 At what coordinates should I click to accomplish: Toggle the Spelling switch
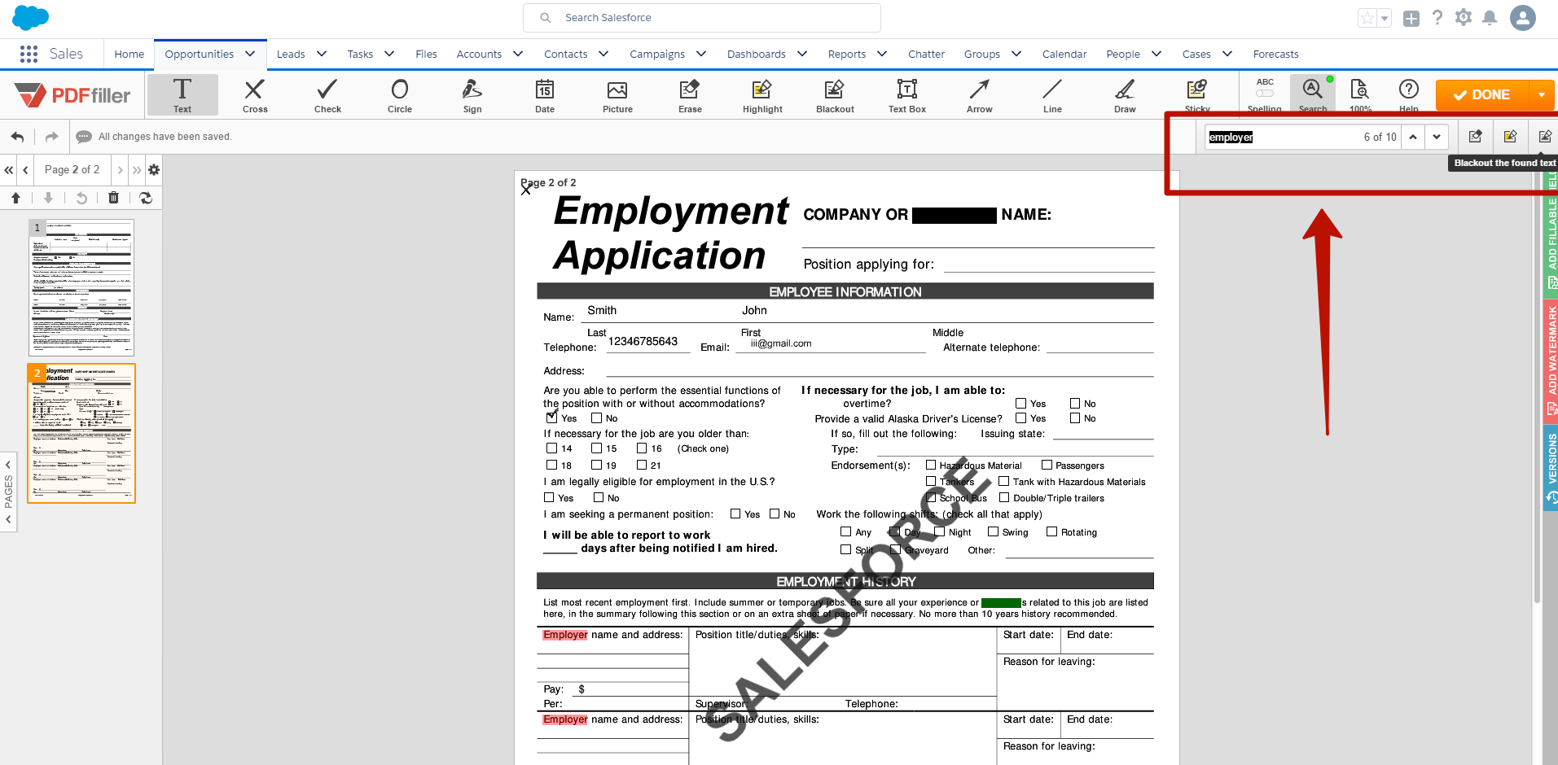pos(1265,94)
